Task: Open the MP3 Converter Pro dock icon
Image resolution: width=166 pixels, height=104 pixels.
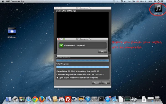Action: [x=134, y=99]
